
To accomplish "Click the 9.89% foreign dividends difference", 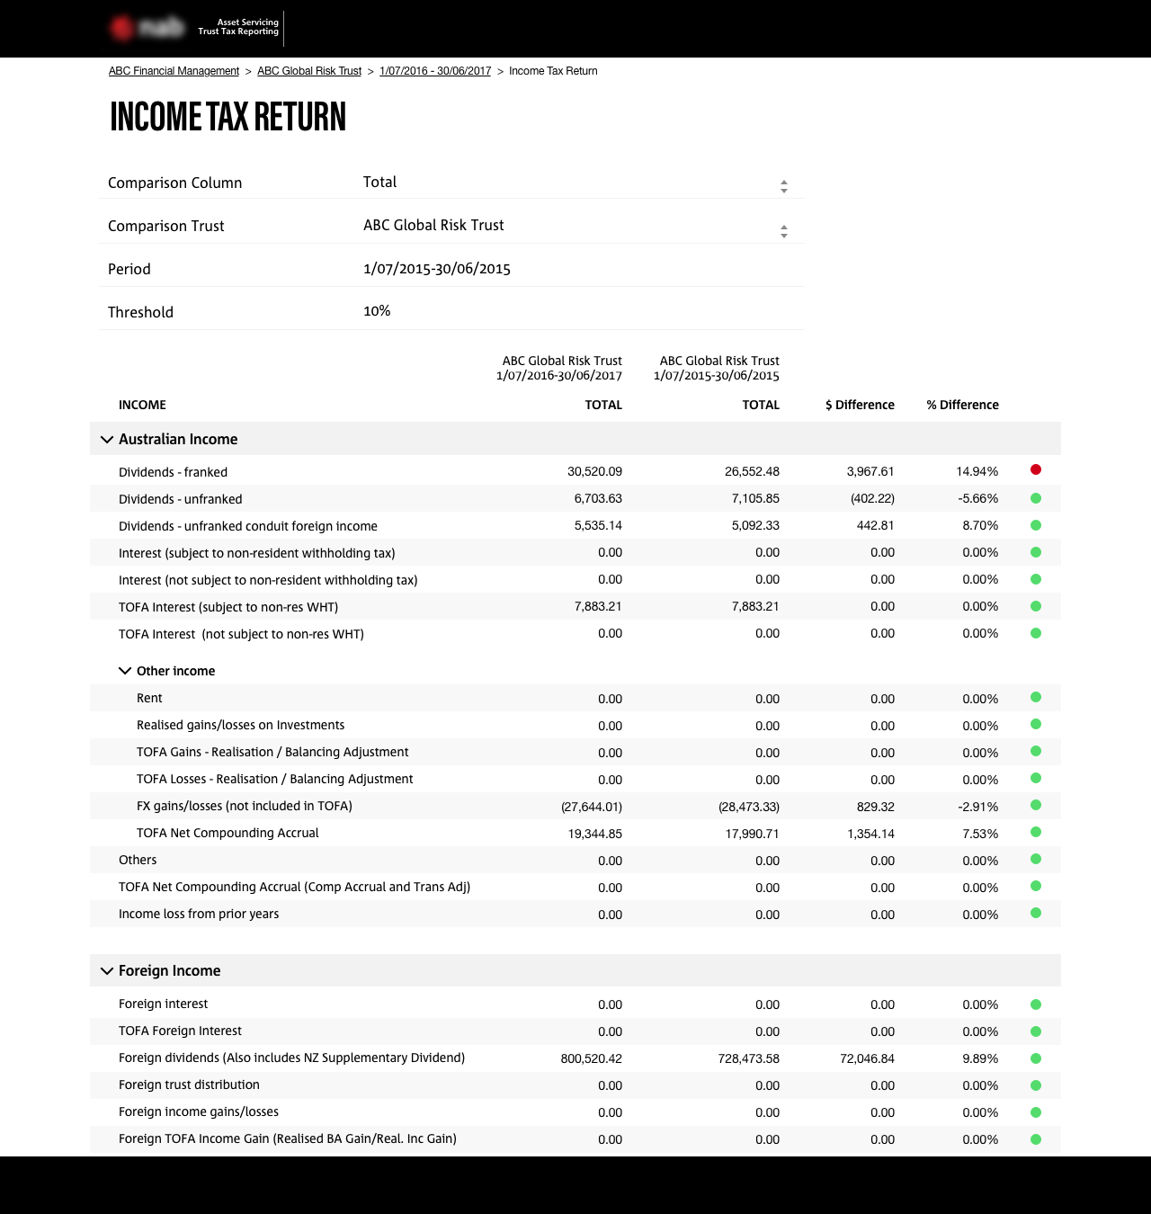I will pos(980,1058).
